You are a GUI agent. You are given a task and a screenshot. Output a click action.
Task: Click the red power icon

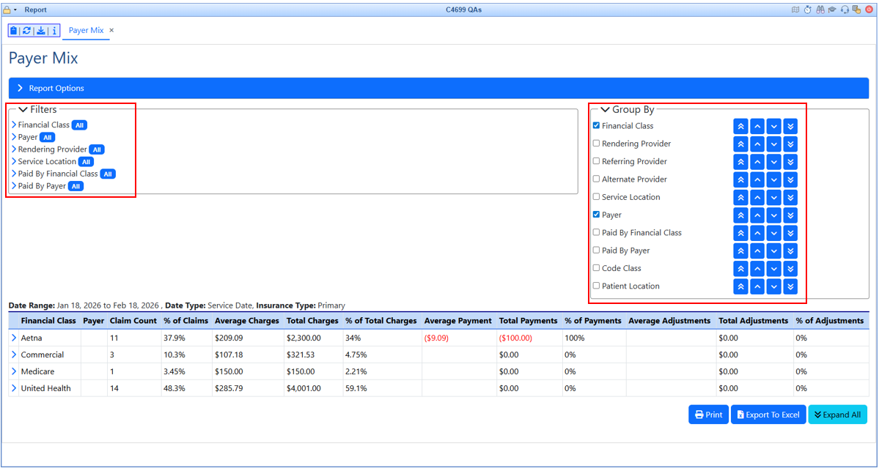point(869,10)
